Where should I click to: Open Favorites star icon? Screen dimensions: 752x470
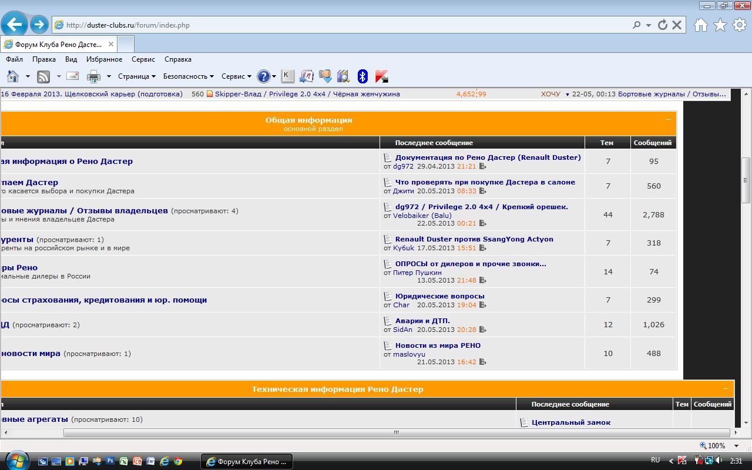(x=720, y=25)
